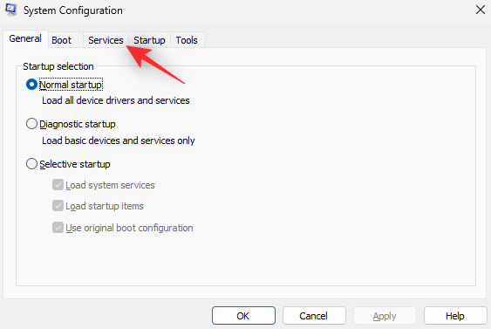This screenshot has height=329, width=491.
Task: Open the Boot tab
Action: (x=62, y=40)
